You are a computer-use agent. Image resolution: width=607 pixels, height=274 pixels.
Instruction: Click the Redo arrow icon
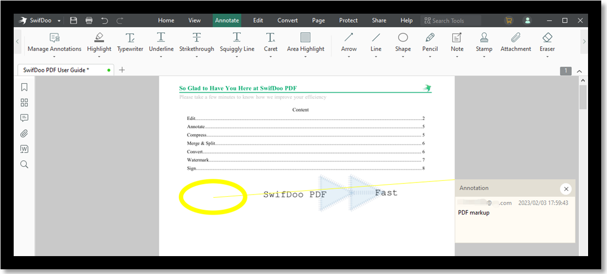click(120, 21)
